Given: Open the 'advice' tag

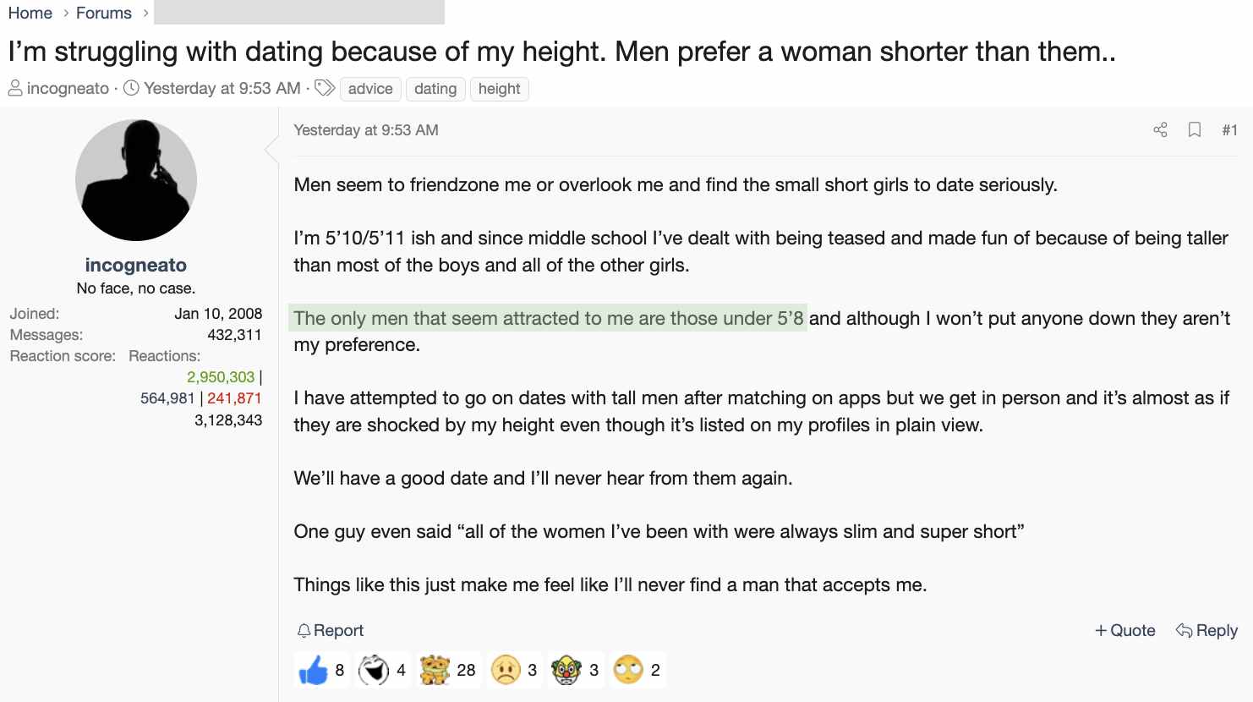Looking at the screenshot, I should [x=370, y=89].
